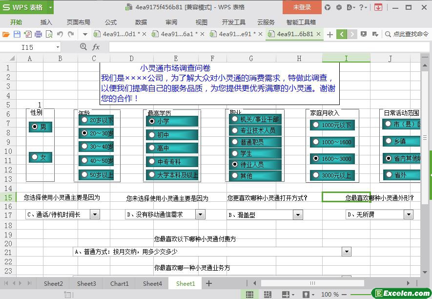This screenshot has height=299, width=432.
Task: Switch to normal view icon in status bar
Action: tap(249, 295)
